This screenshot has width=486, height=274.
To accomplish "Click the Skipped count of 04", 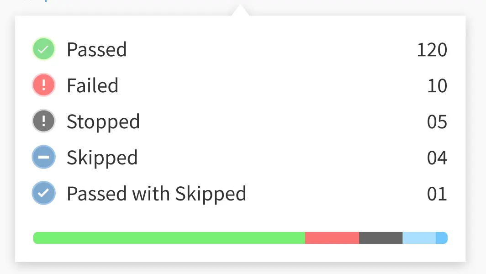I will point(437,158).
